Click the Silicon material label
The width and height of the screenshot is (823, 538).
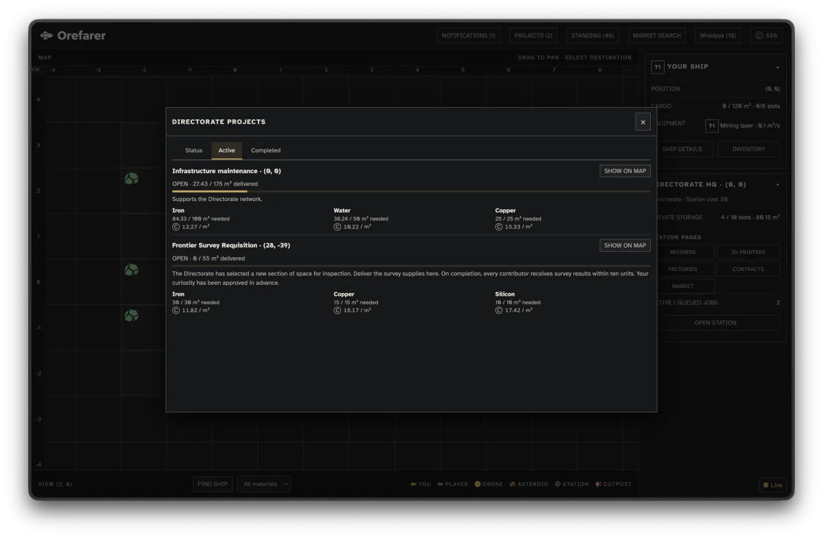(505, 294)
